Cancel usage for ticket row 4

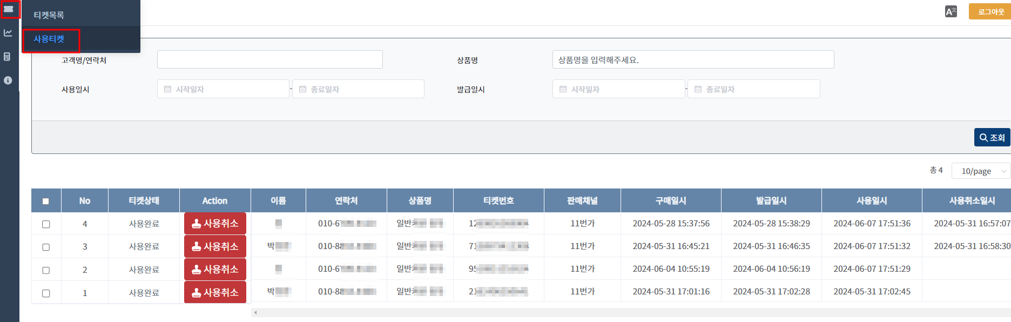click(x=215, y=223)
